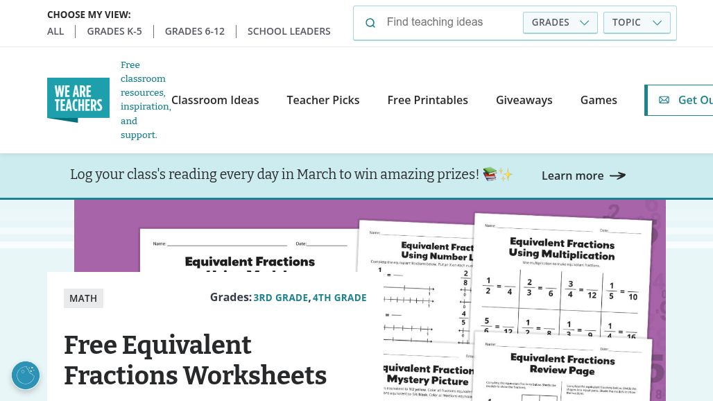The height and width of the screenshot is (401, 713).
Task: Open the Free Printables section
Action: [427, 100]
